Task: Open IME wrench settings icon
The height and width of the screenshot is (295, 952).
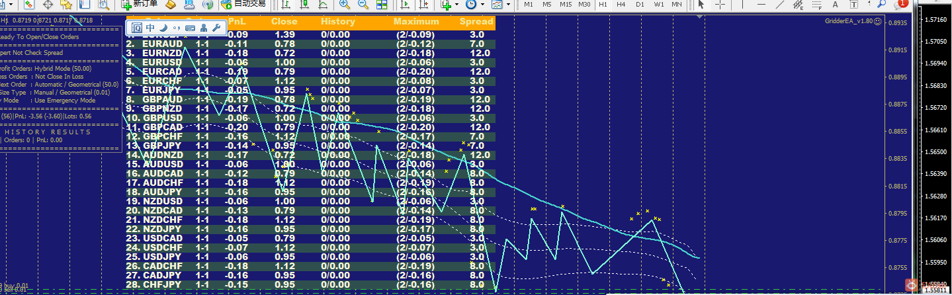Action: coord(216,28)
